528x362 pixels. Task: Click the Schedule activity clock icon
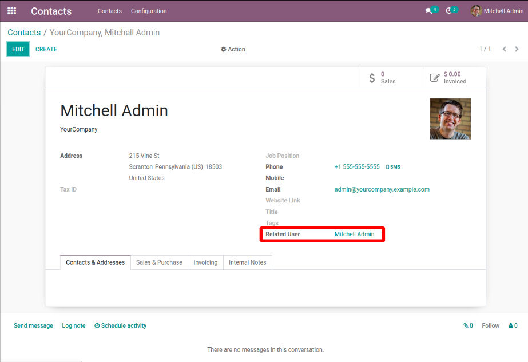tap(97, 325)
